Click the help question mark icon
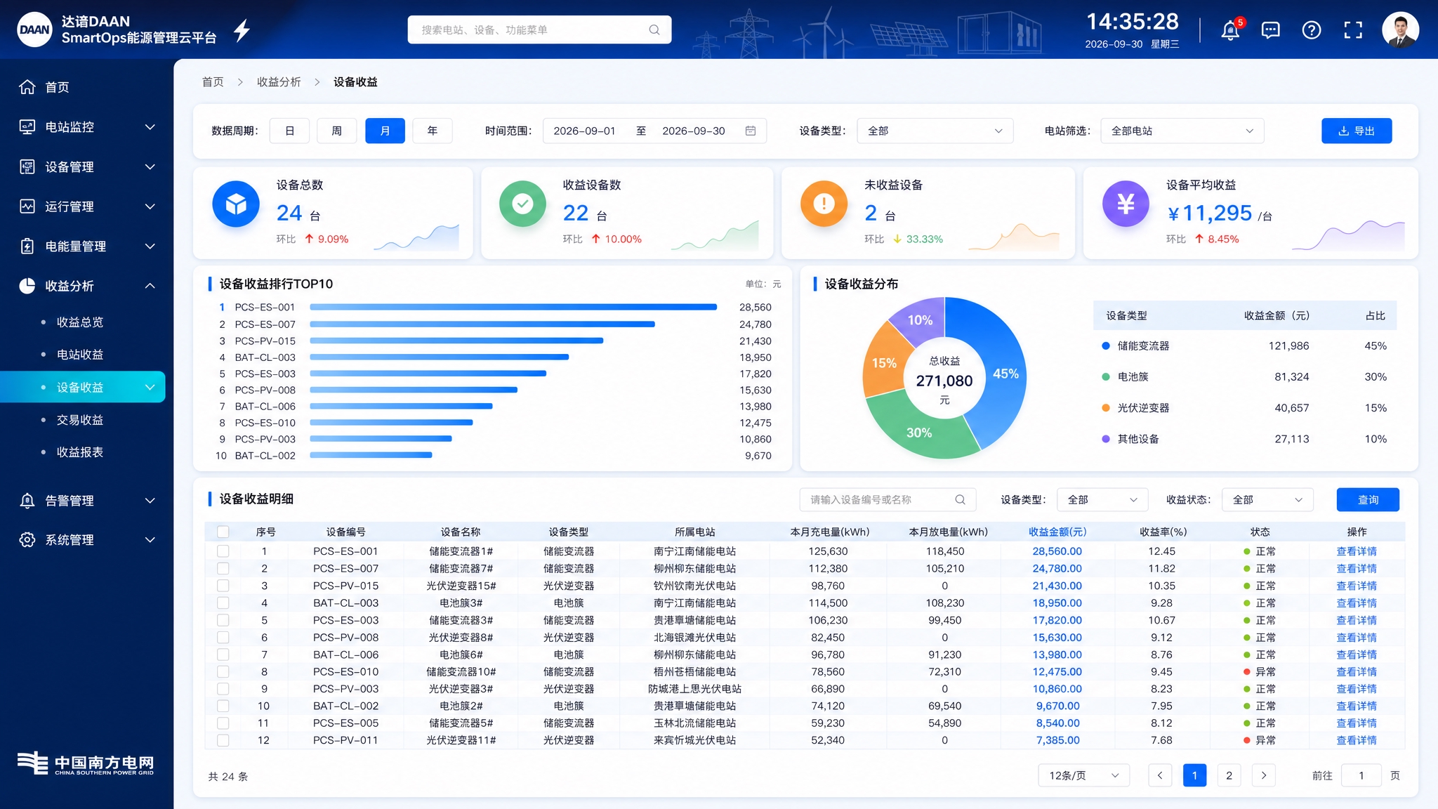 1311,30
